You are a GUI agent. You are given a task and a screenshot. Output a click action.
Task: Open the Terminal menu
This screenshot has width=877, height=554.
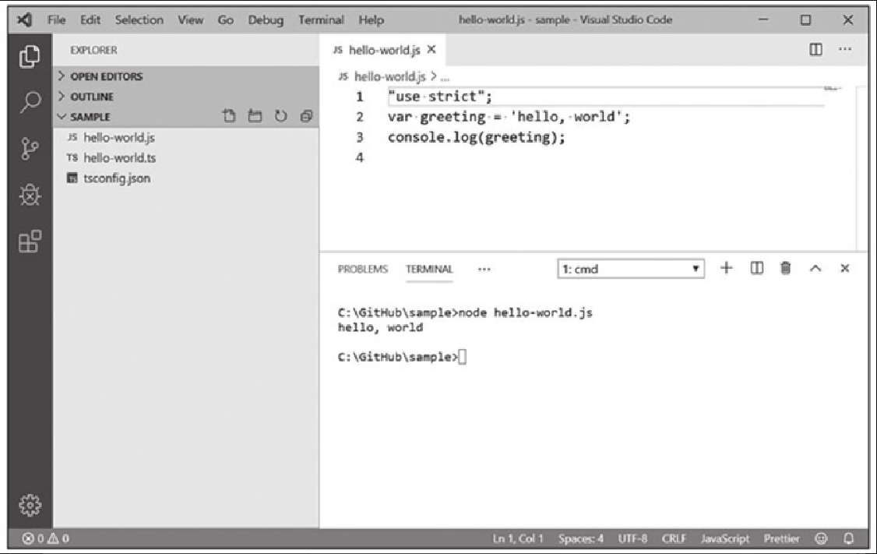(x=321, y=20)
